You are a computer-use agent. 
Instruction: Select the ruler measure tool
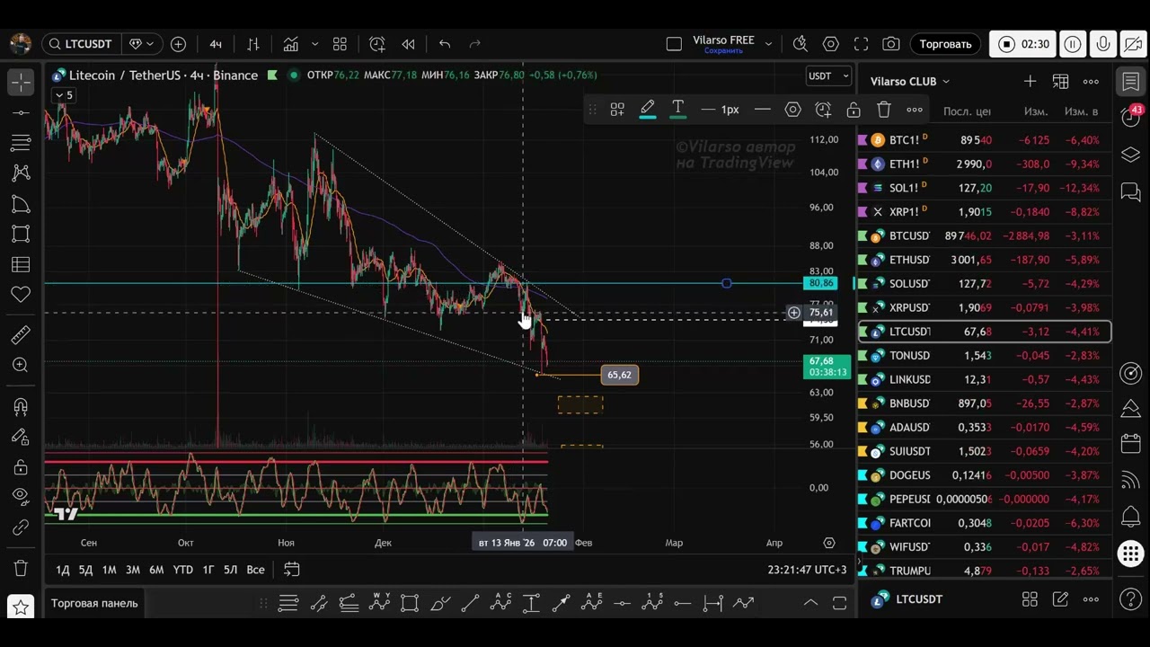click(x=21, y=335)
